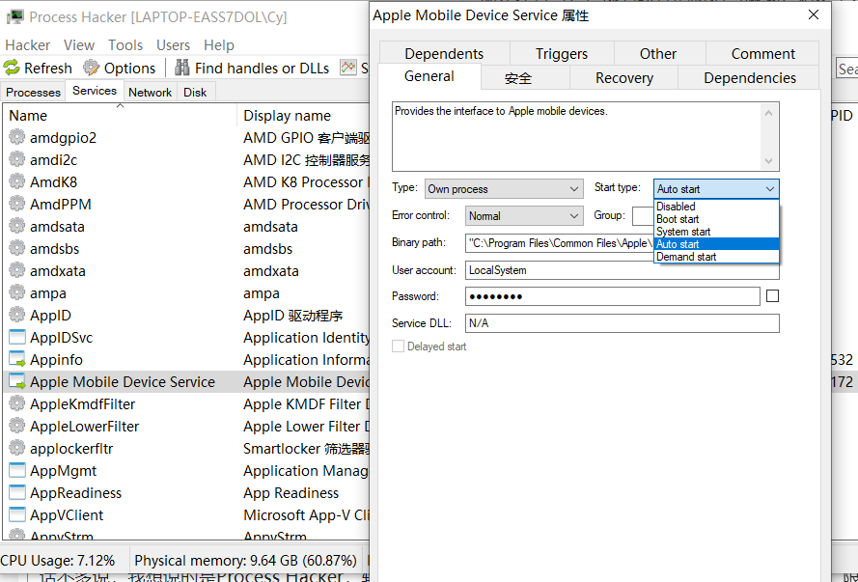
Task: Open the Dependencies tab
Action: (x=749, y=78)
